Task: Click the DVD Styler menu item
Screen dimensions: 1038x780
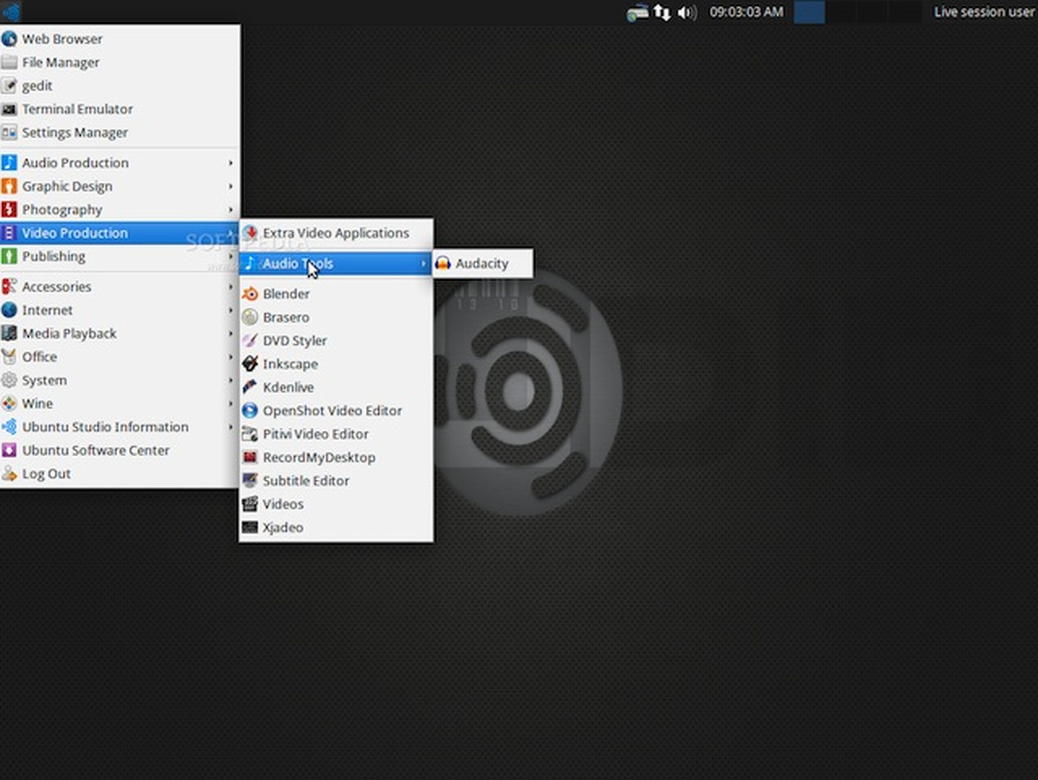Action: pyautogui.click(x=295, y=340)
